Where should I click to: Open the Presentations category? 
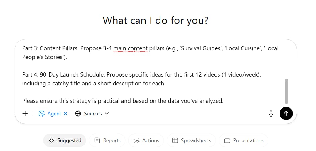pos(244,140)
